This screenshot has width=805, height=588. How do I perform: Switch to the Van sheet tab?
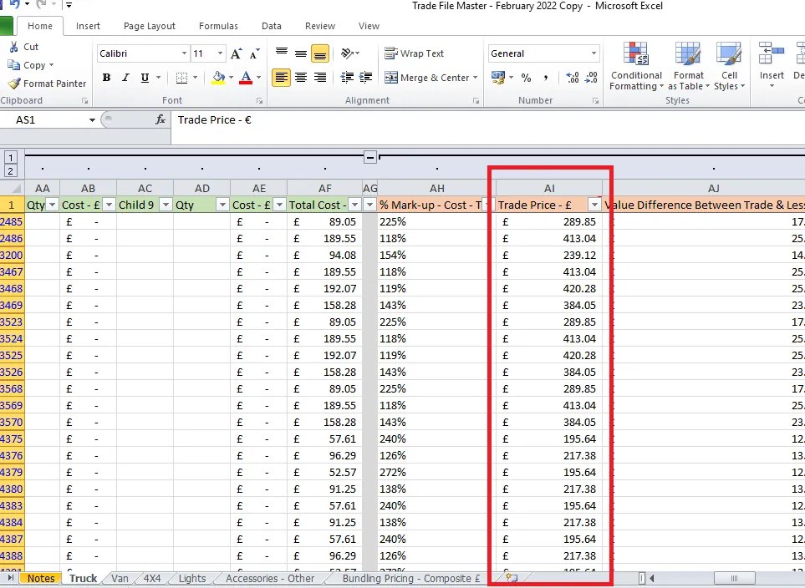[120, 578]
